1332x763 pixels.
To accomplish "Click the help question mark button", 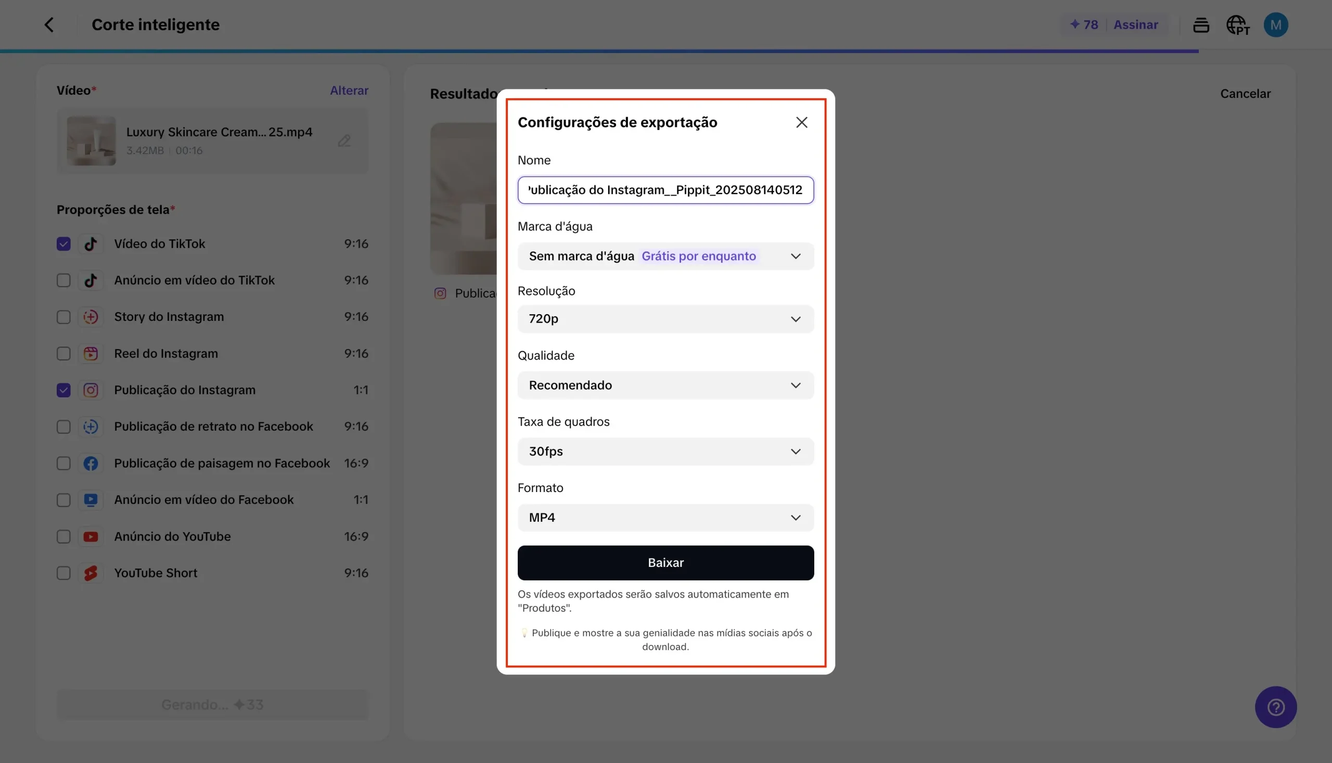I will 1275,707.
